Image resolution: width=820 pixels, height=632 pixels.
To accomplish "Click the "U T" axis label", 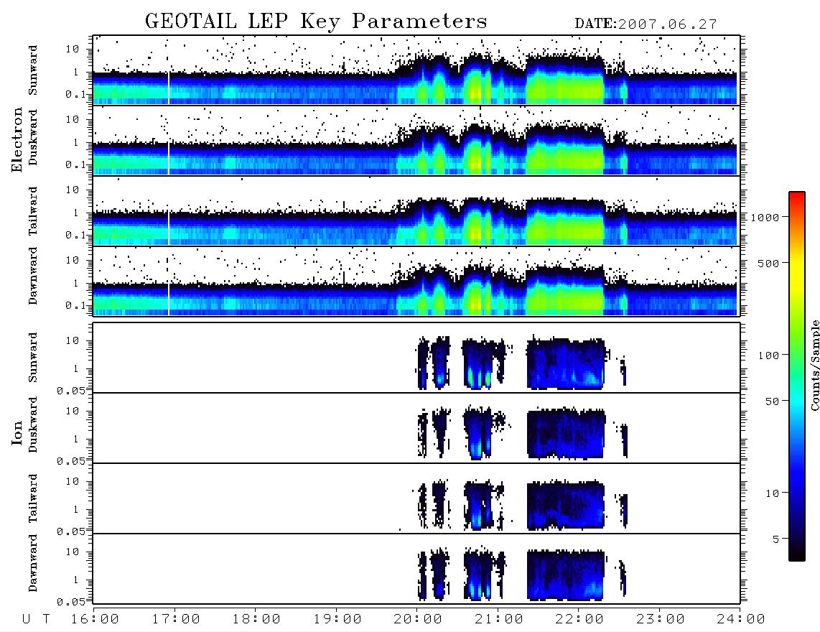I will (36, 619).
